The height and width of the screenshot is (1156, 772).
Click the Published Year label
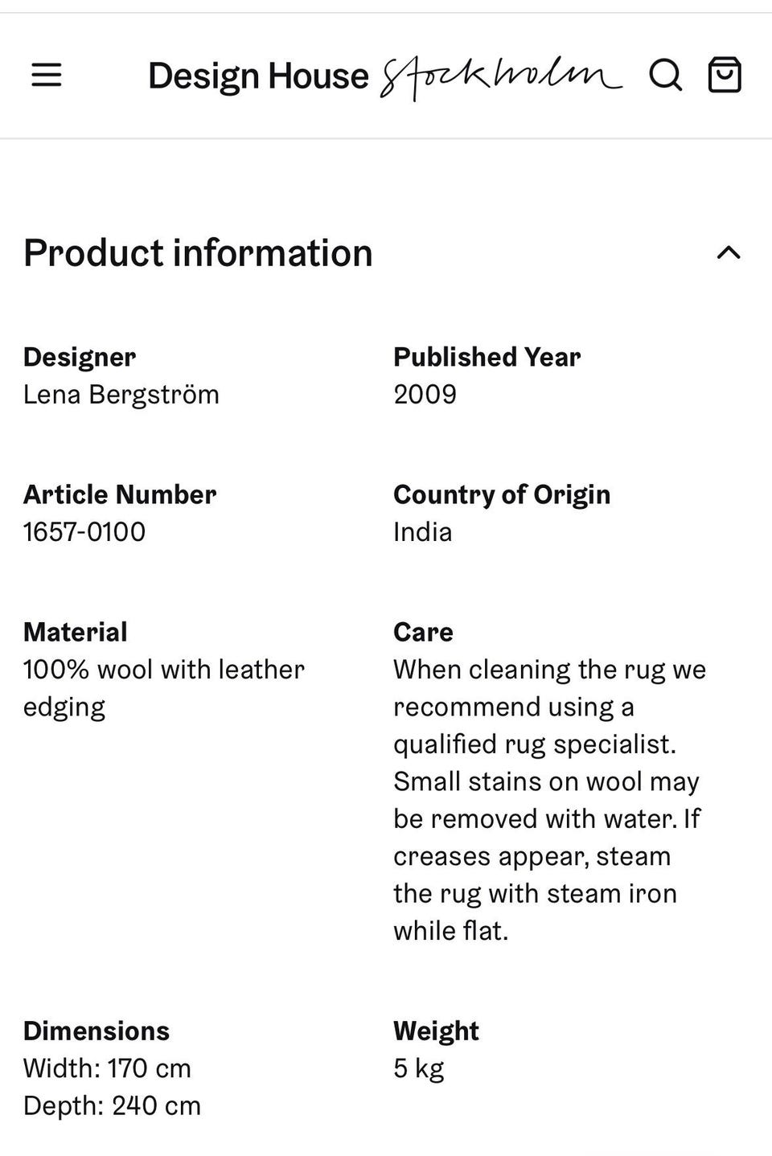pos(487,357)
